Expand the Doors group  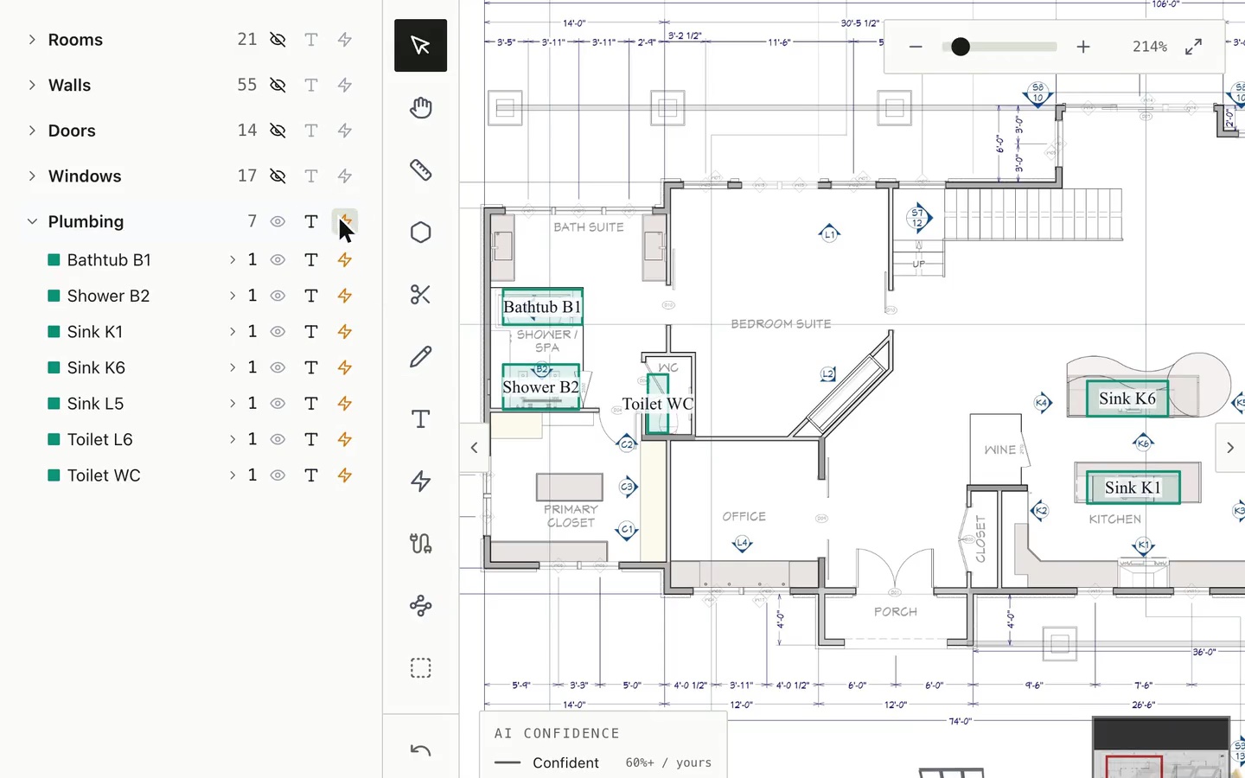coord(32,131)
